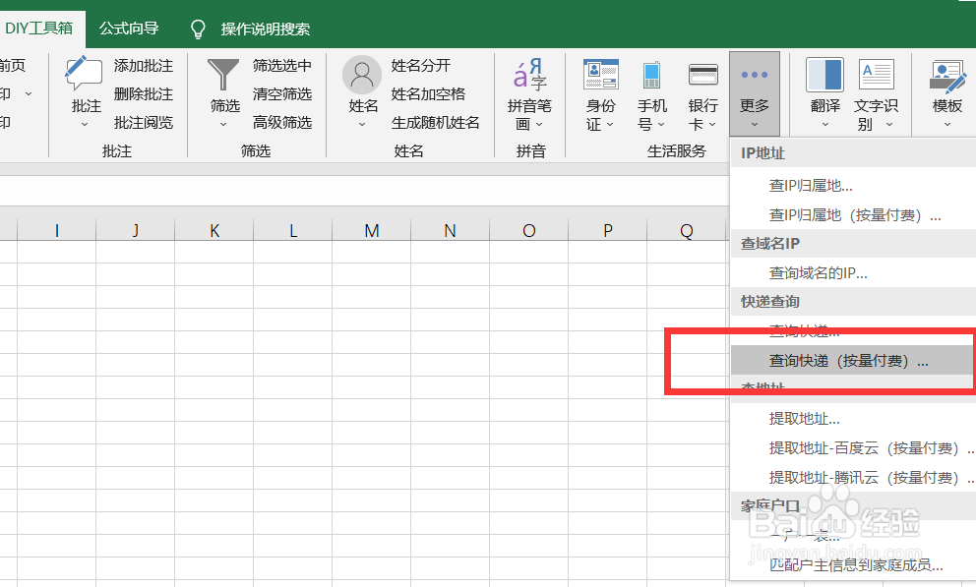Image resolution: width=976 pixels, height=587 pixels.
Task: Click the column header M
Action: tap(371, 230)
